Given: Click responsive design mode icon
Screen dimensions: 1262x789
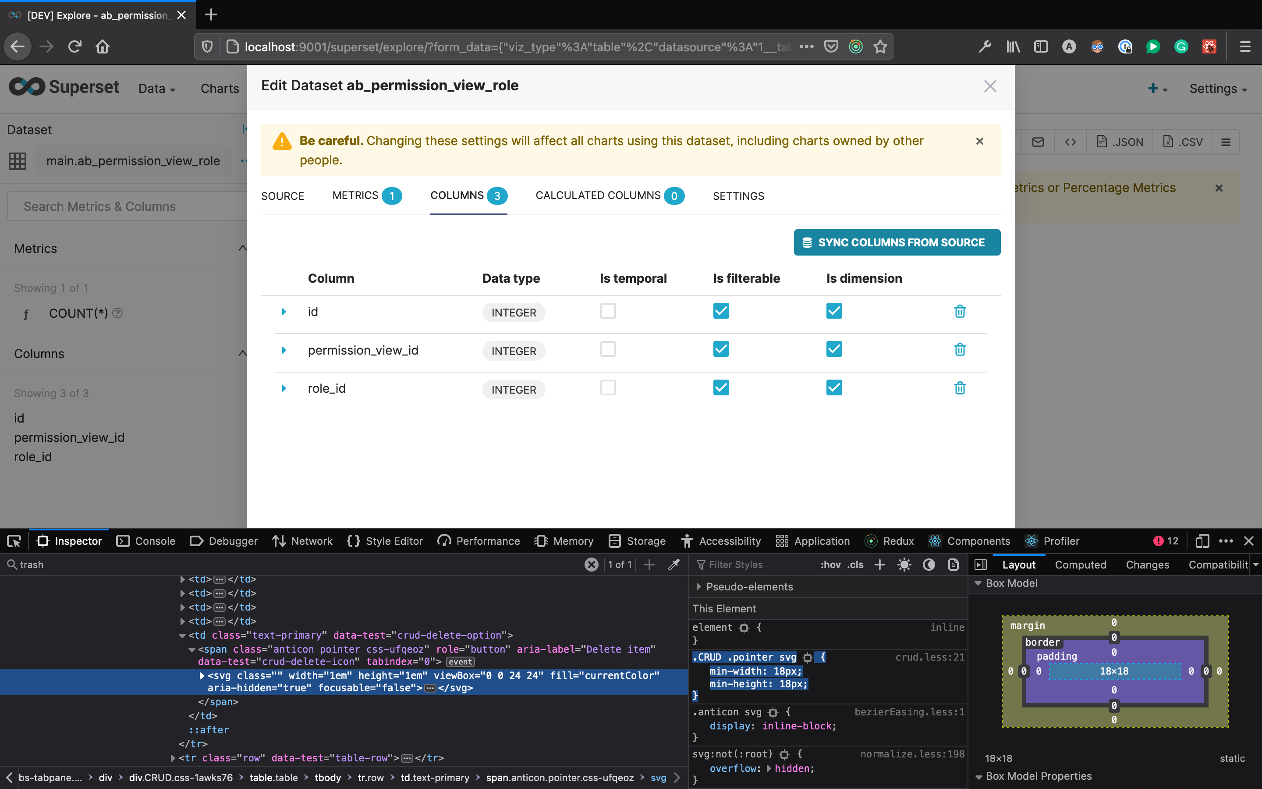Looking at the screenshot, I should [x=1202, y=541].
